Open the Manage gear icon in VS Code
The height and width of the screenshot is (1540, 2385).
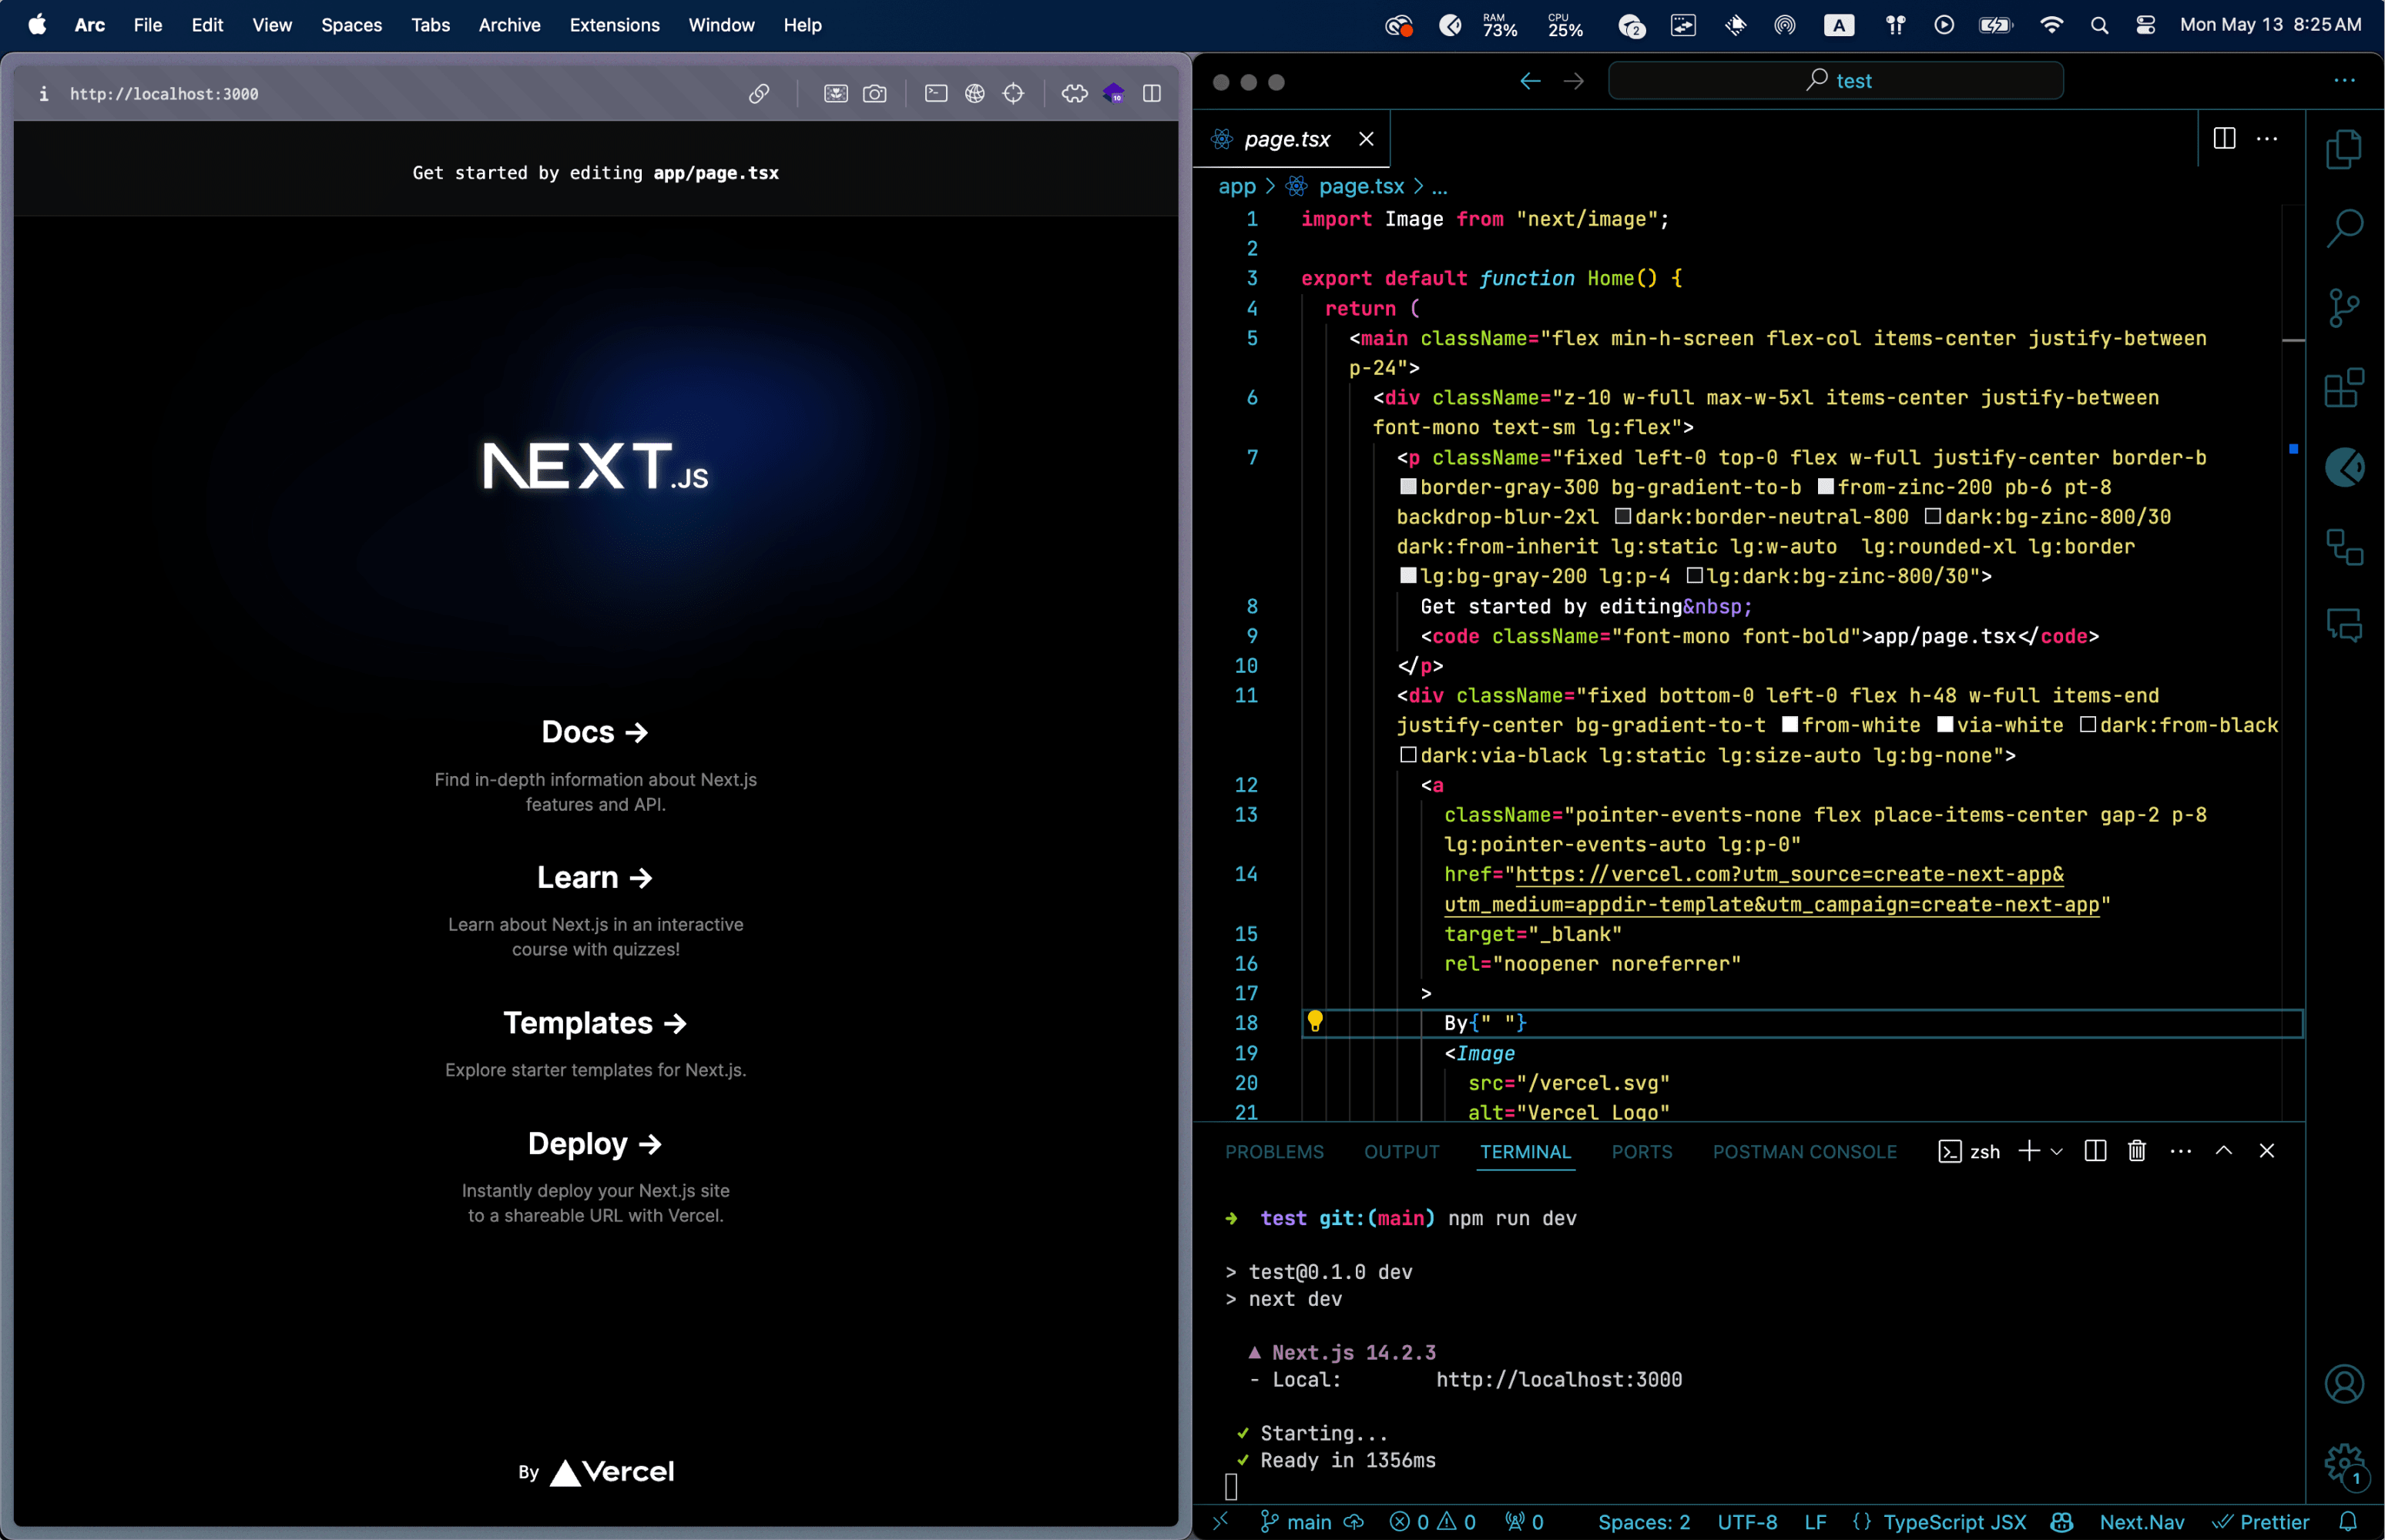pyautogui.click(x=2344, y=1464)
